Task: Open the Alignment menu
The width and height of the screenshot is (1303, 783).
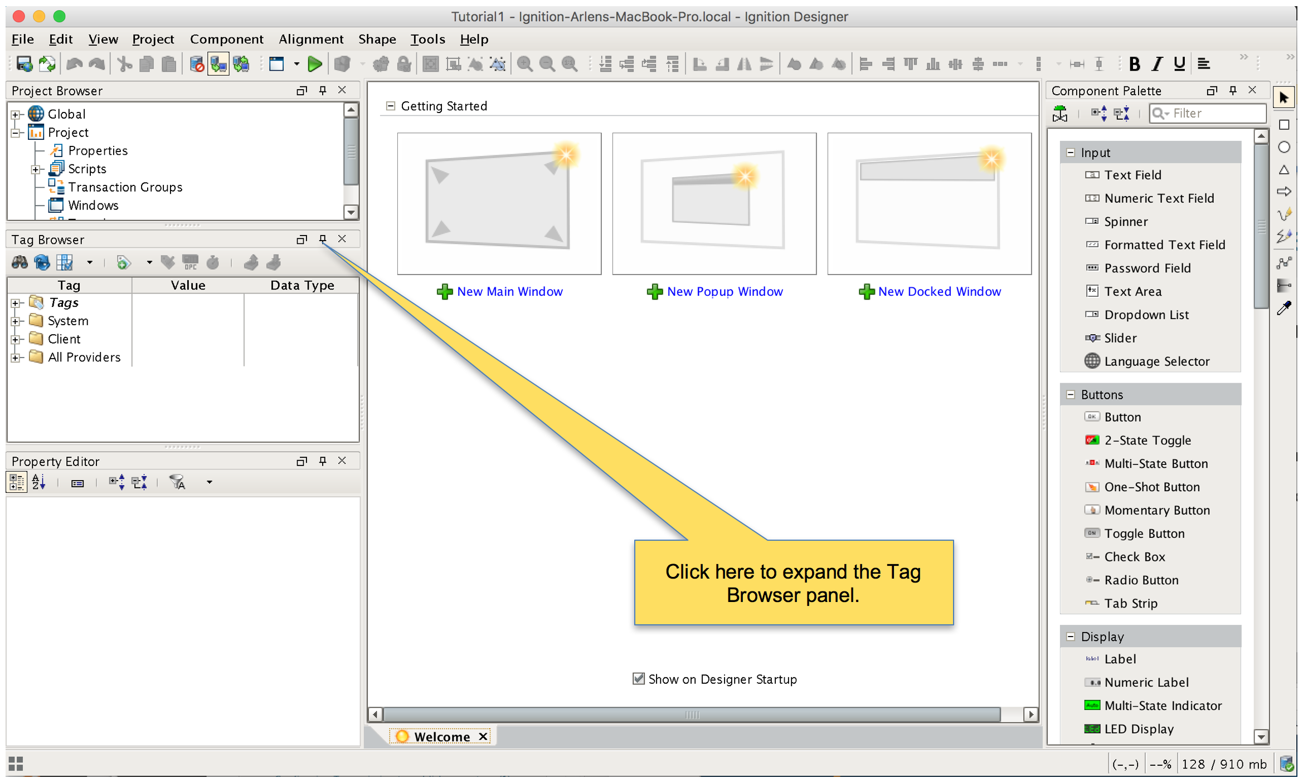Action: [x=311, y=39]
